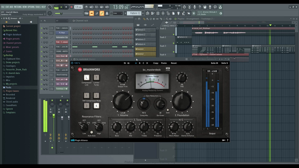299x168 pixels.
Task: Click the tempo field showing 120.000
Action: (x=78, y=7)
